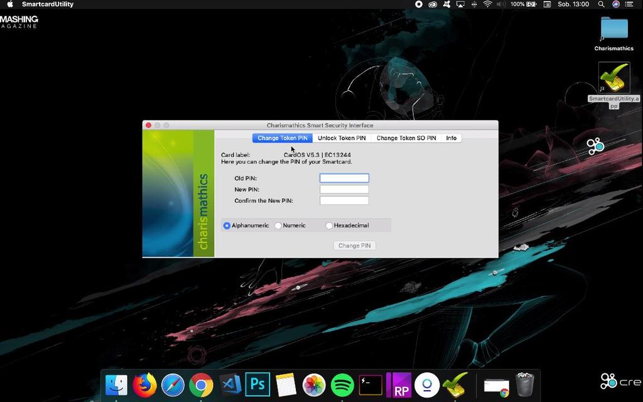Image resolution: width=643 pixels, height=402 pixels.
Task: Click the Google Chrome Dock icon
Action: pyautogui.click(x=201, y=385)
